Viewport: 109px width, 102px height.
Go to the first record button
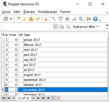(4, 98)
